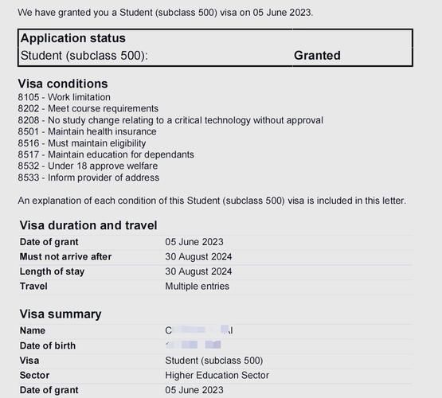Select the Multiple entries travel value

tap(198, 287)
